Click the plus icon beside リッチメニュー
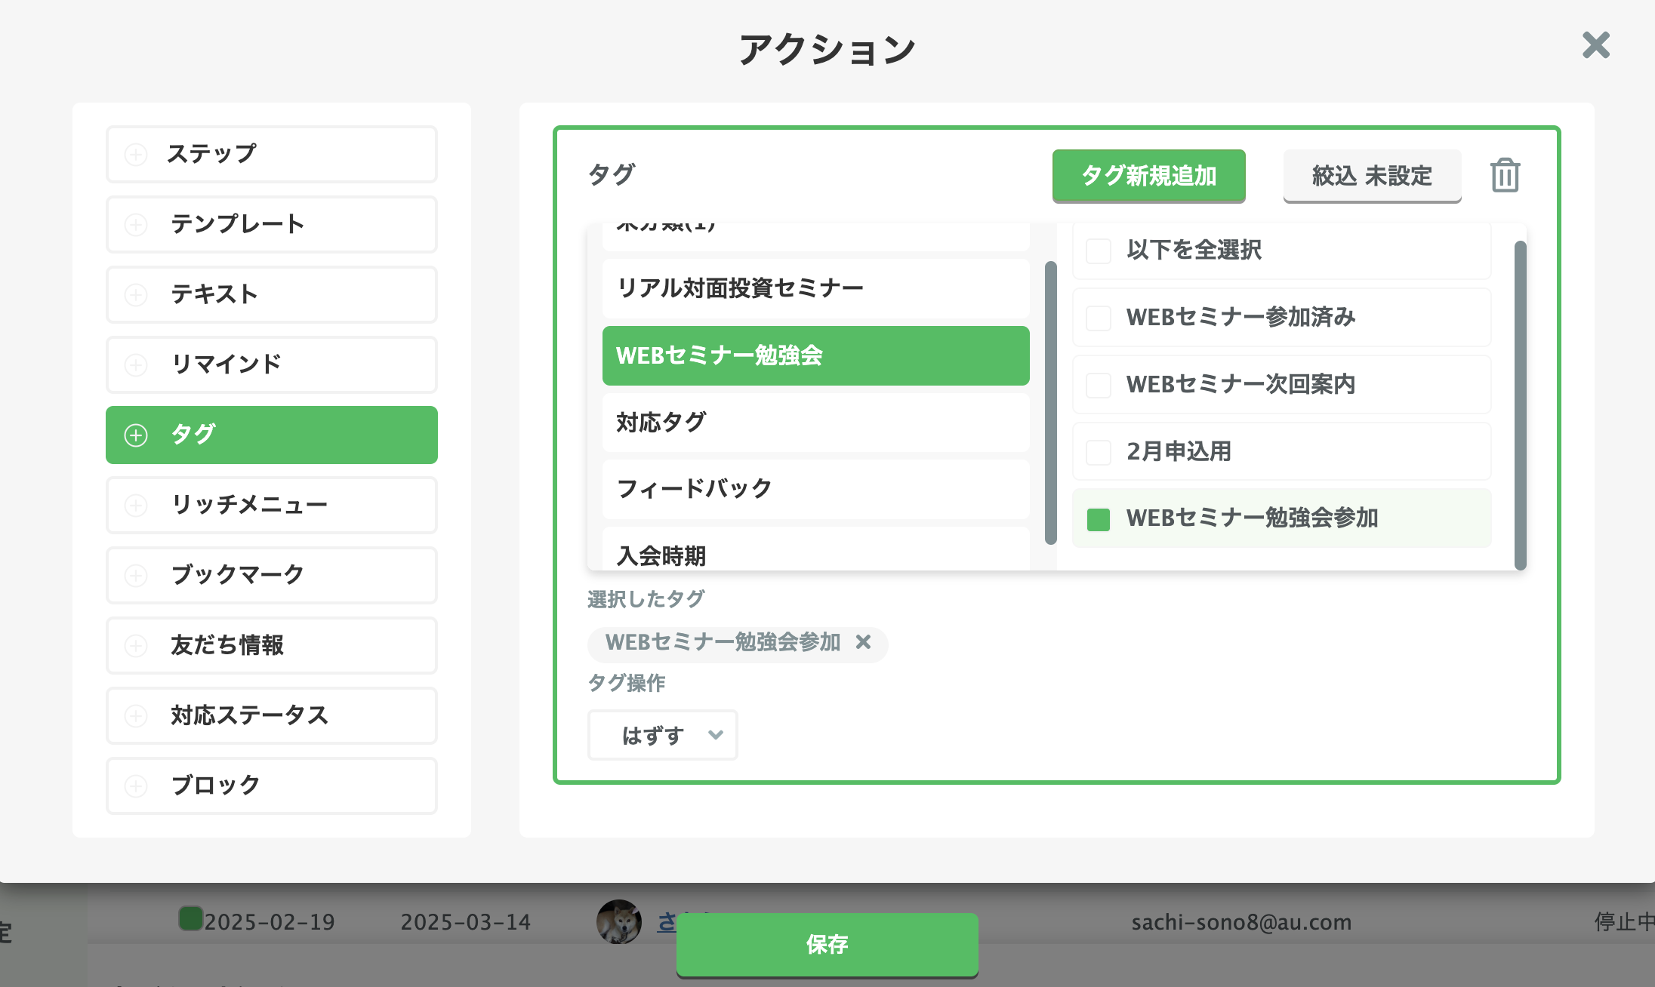This screenshot has width=1655, height=987. coord(137,505)
